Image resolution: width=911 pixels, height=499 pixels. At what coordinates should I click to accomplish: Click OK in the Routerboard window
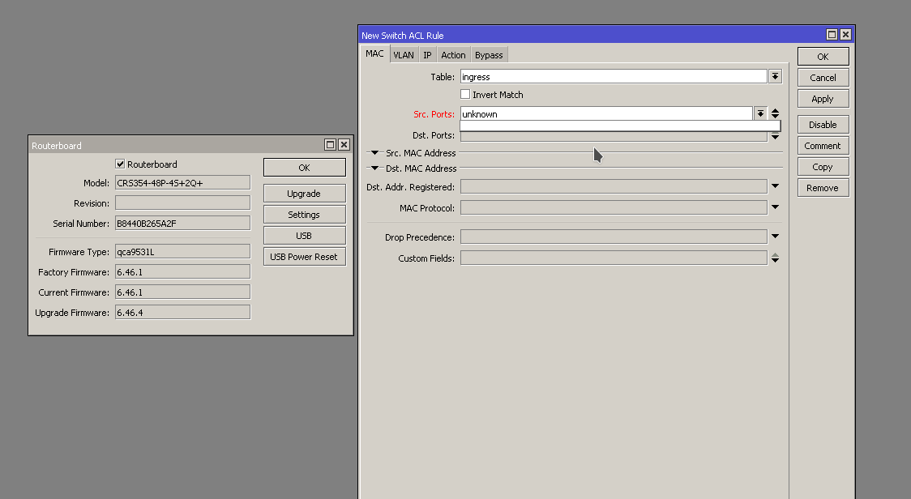(305, 168)
